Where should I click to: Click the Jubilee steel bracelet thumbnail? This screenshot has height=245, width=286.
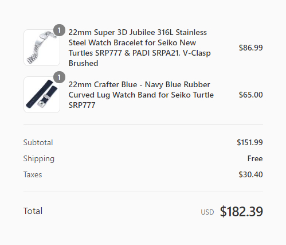pyautogui.click(x=42, y=48)
